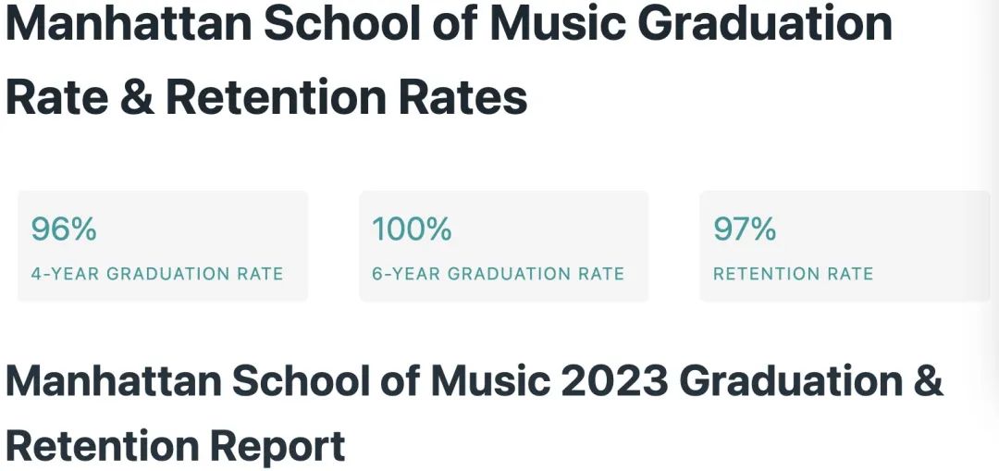This screenshot has height=471, width=999.
Task: Click the 'Manhattan School of Music Graduation' title line
Action: [450, 23]
